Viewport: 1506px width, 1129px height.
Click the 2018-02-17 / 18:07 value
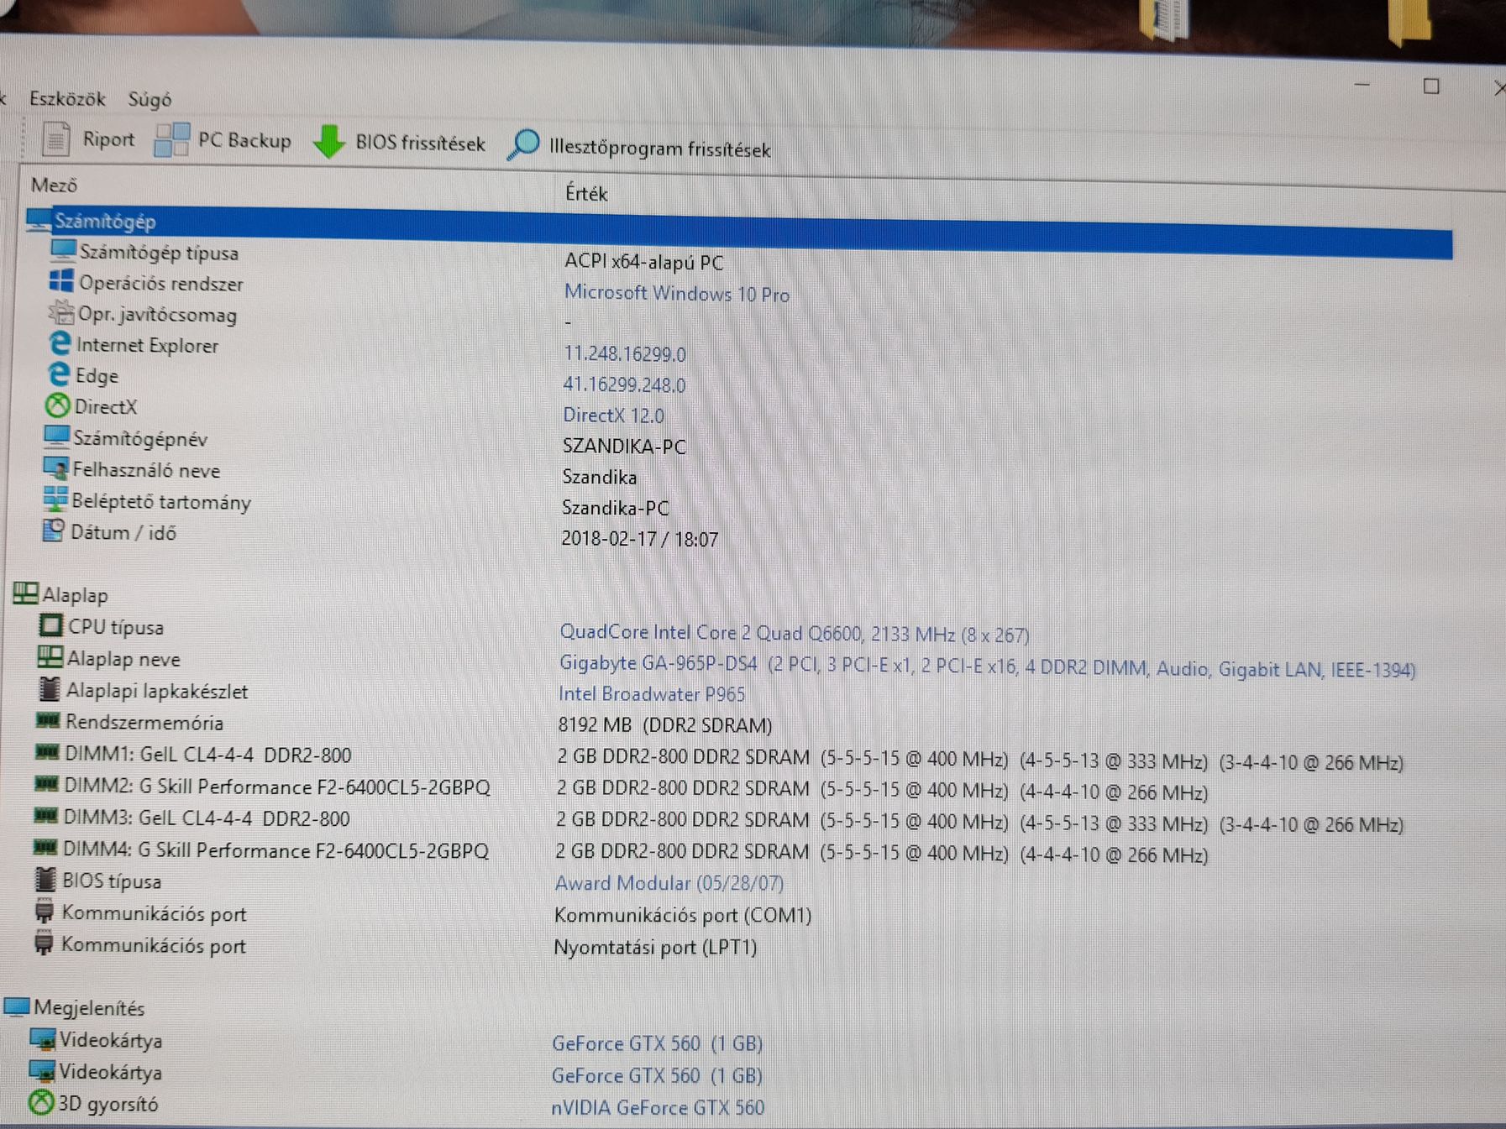click(639, 539)
